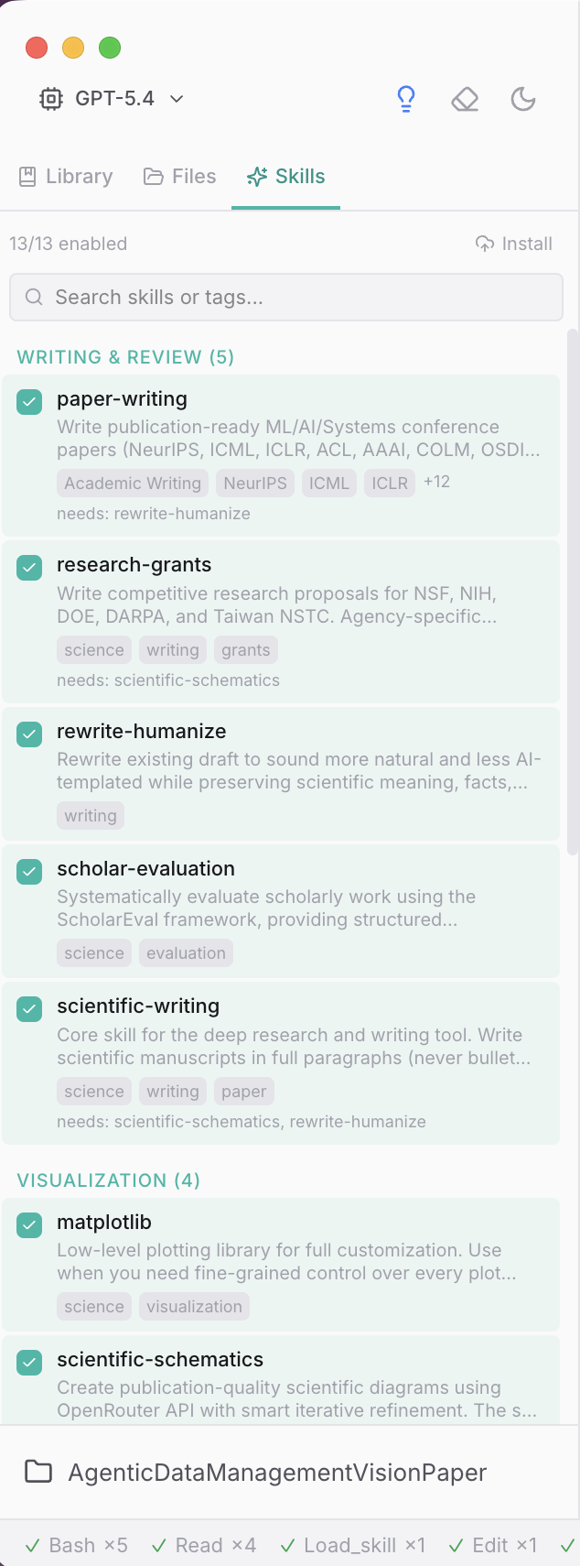This screenshot has width=580, height=1566.
Task: Activate dark mode via the crescent moon icon
Action: pos(523,99)
